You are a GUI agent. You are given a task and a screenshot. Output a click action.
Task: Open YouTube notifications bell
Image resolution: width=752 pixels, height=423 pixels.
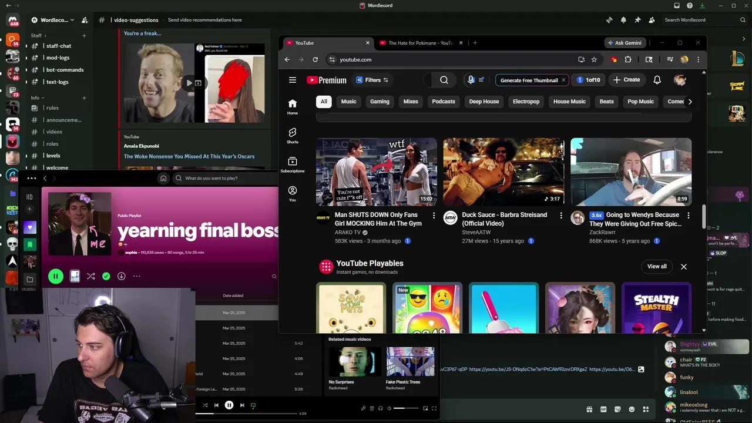tap(657, 80)
